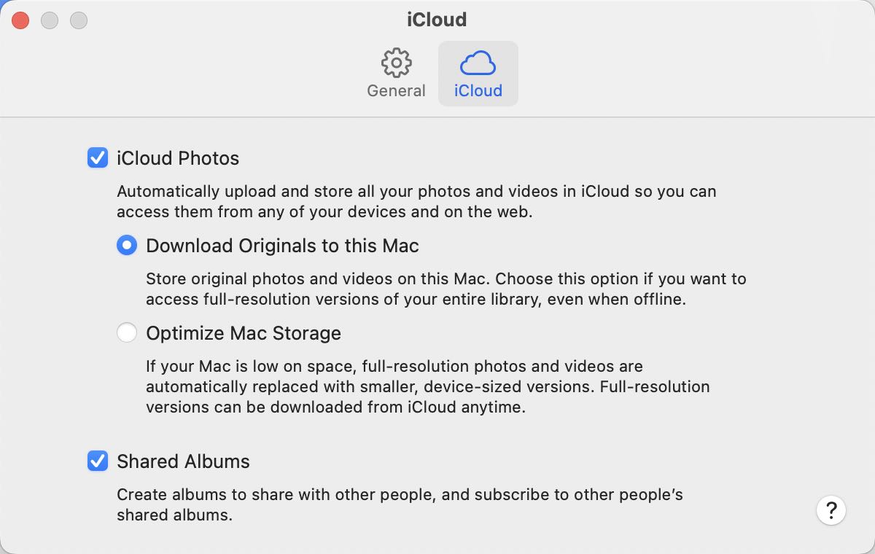Click the circular Help icon in bottom corner
Screen dimensions: 875x554
pos(831,510)
